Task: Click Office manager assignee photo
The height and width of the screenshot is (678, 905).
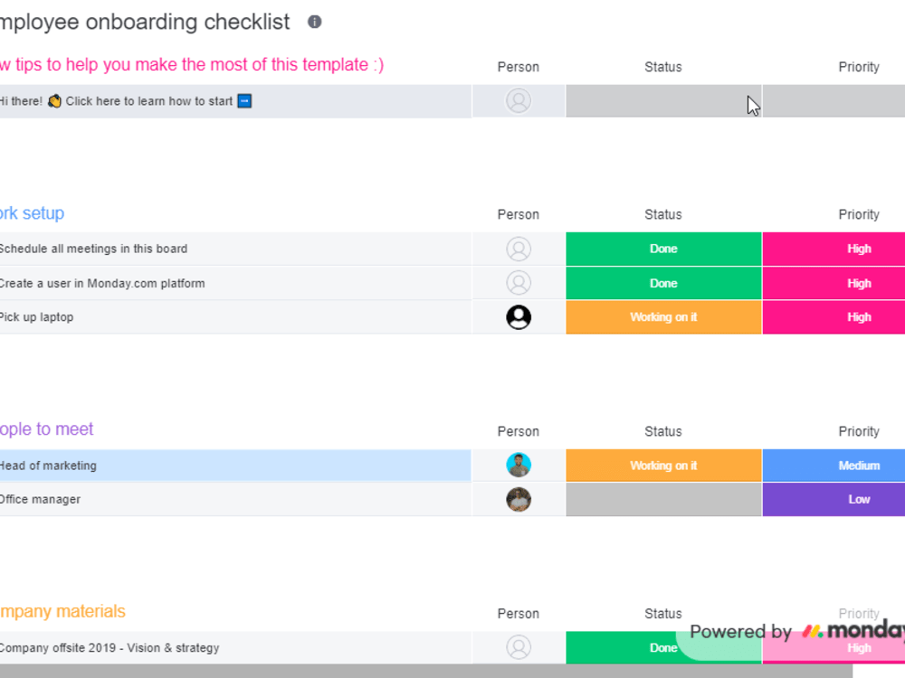Action: tap(519, 499)
